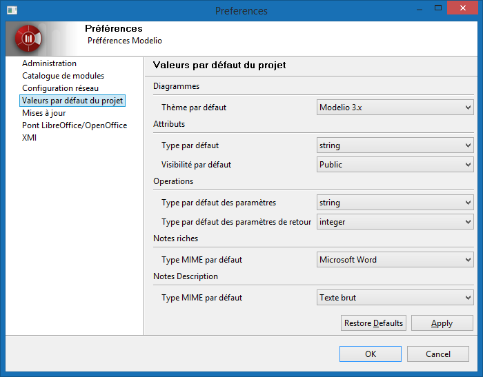Maximize the Preferences window
The height and width of the screenshot is (377, 483).
point(438,8)
